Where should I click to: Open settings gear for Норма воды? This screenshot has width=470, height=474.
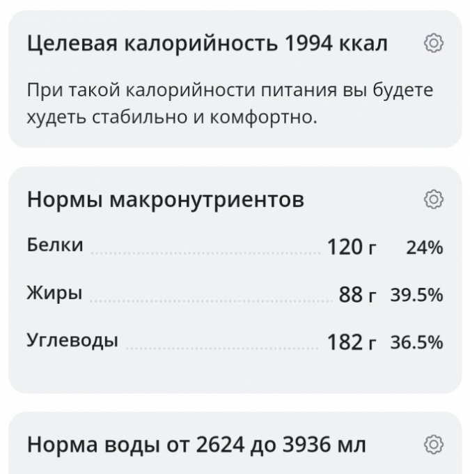(434, 444)
